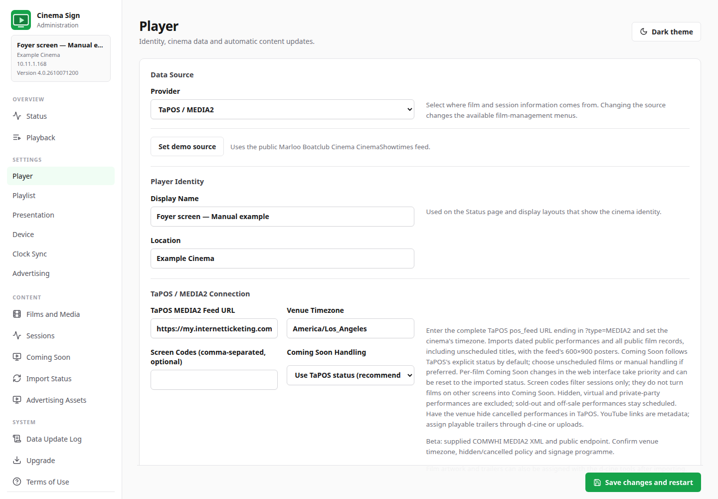Screen dimensions: 718x499
Task: Click the Venue Timezone field
Action: point(351,328)
